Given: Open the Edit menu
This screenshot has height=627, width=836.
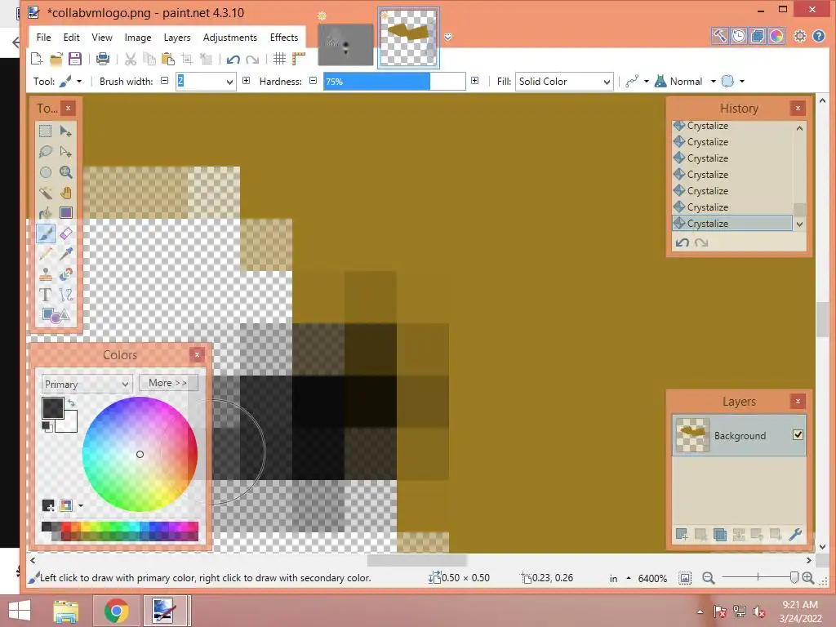Looking at the screenshot, I should (72, 38).
